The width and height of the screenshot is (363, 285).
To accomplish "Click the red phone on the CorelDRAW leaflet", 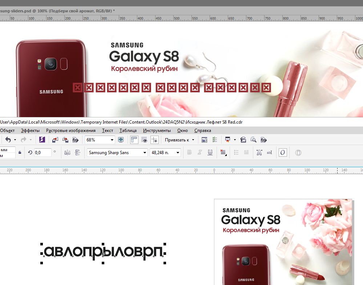I will click(246, 265).
